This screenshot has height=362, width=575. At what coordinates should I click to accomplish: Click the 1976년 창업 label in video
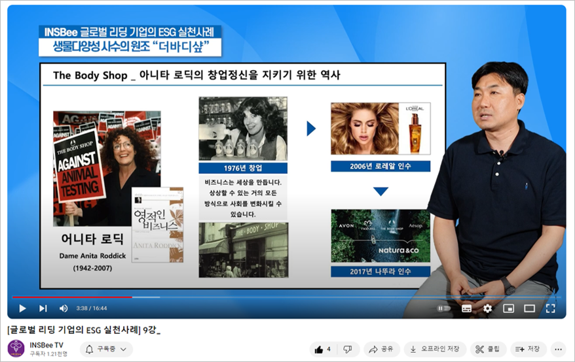tap(243, 168)
